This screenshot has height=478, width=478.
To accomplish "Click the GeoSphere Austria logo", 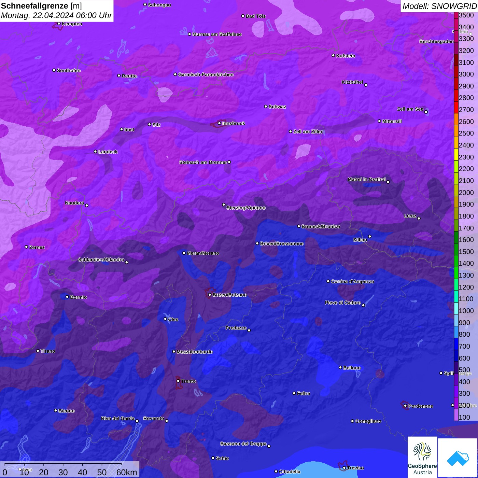I will pyautogui.click(x=422, y=457).
